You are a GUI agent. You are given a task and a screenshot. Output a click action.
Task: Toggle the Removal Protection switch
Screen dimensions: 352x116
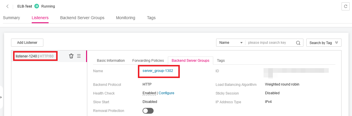pyautogui.click(x=148, y=111)
